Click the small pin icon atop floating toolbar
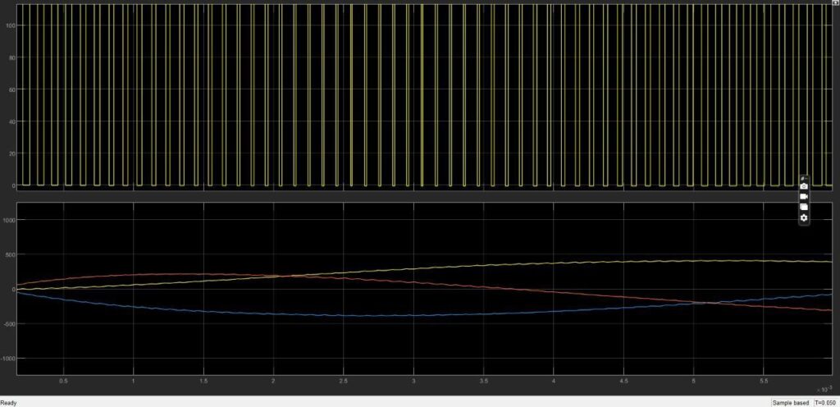The image size is (840, 407). (x=803, y=178)
